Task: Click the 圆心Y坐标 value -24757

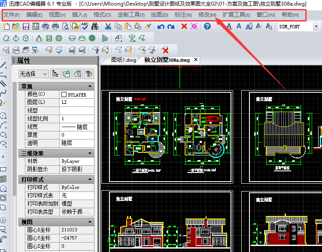Action: (77, 238)
